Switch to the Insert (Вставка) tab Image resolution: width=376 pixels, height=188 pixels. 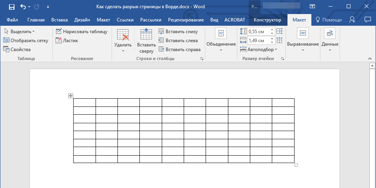tap(60, 20)
